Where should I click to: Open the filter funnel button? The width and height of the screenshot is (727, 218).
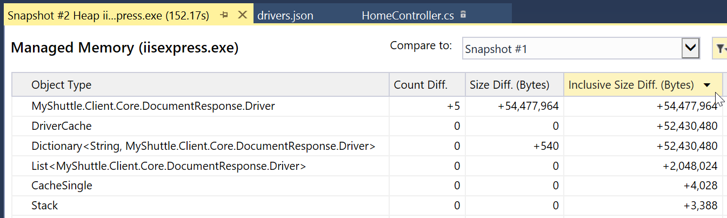(x=721, y=49)
